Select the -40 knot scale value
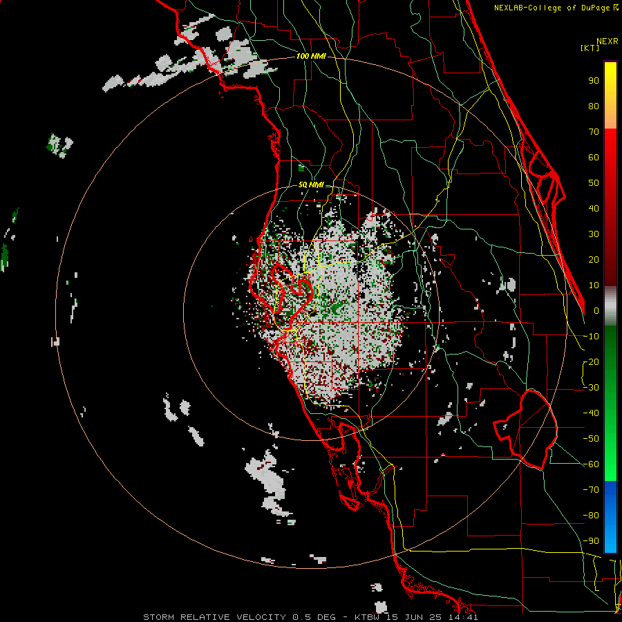Viewport: 622px width, 622px height. pyautogui.click(x=591, y=413)
